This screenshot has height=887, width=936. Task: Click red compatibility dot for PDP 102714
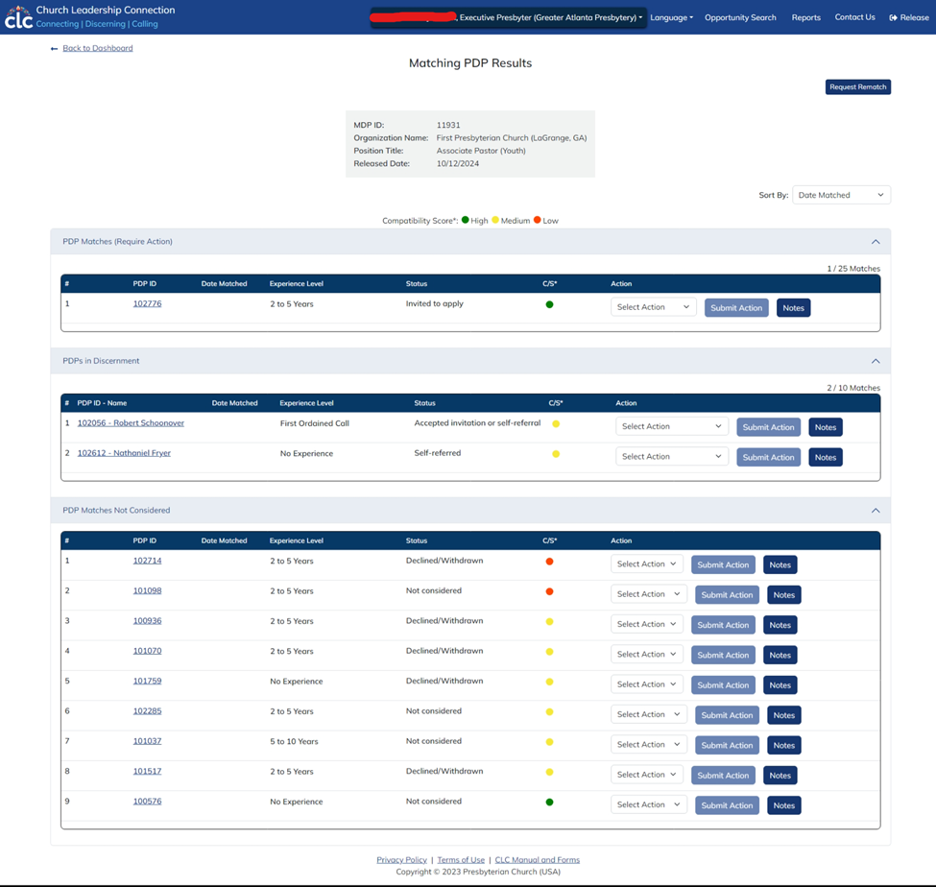549,562
